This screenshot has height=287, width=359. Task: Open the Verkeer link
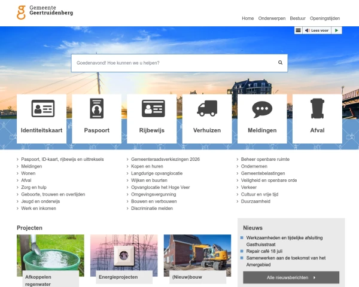249,187
